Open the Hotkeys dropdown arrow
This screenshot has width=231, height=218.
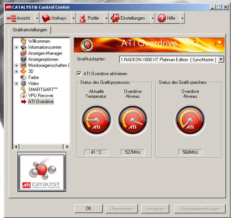pyautogui.click(x=73, y=18)
